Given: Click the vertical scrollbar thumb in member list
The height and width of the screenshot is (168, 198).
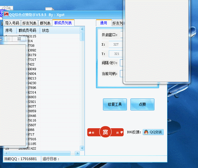Looking at the screenshot, I should (x=82, y=37).
